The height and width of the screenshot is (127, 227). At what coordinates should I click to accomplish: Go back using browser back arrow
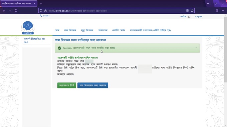pyautogui.click(x=4, y=11)
